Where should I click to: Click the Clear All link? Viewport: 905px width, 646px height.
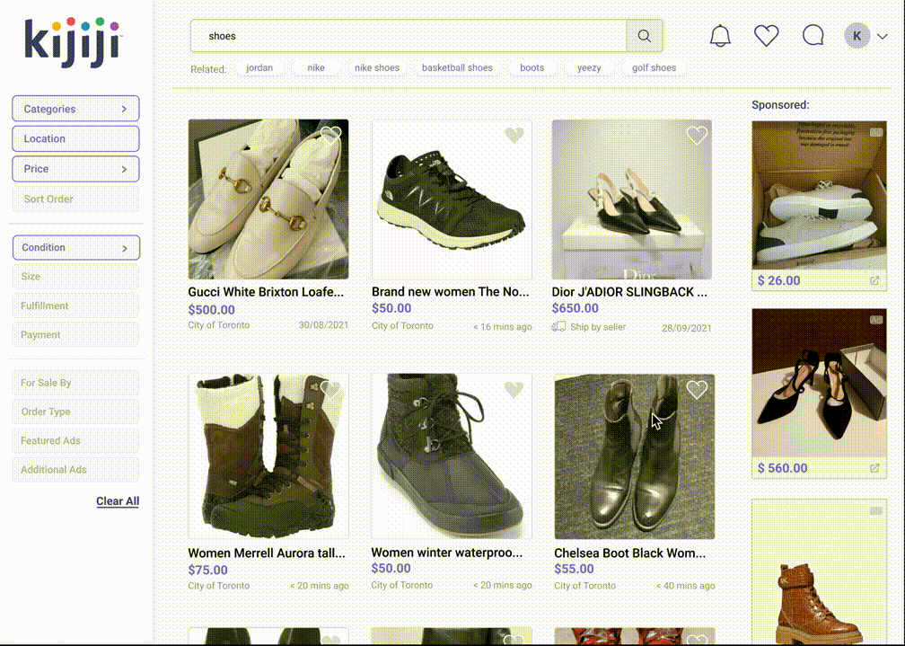tap(118, 501)
